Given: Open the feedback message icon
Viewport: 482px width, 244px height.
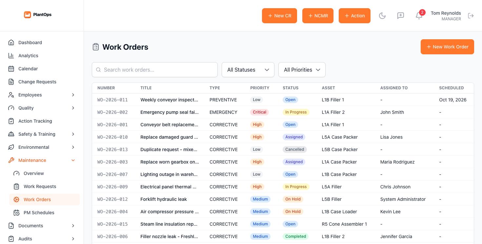Looking at the screenshot, I should 401,16.
